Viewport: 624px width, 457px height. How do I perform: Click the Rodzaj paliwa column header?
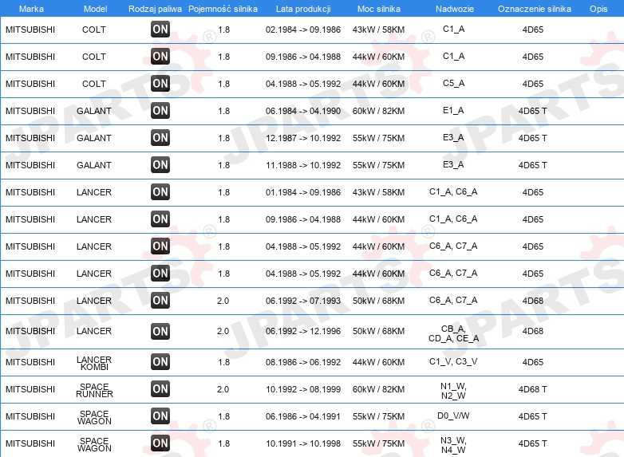(155, 9)
